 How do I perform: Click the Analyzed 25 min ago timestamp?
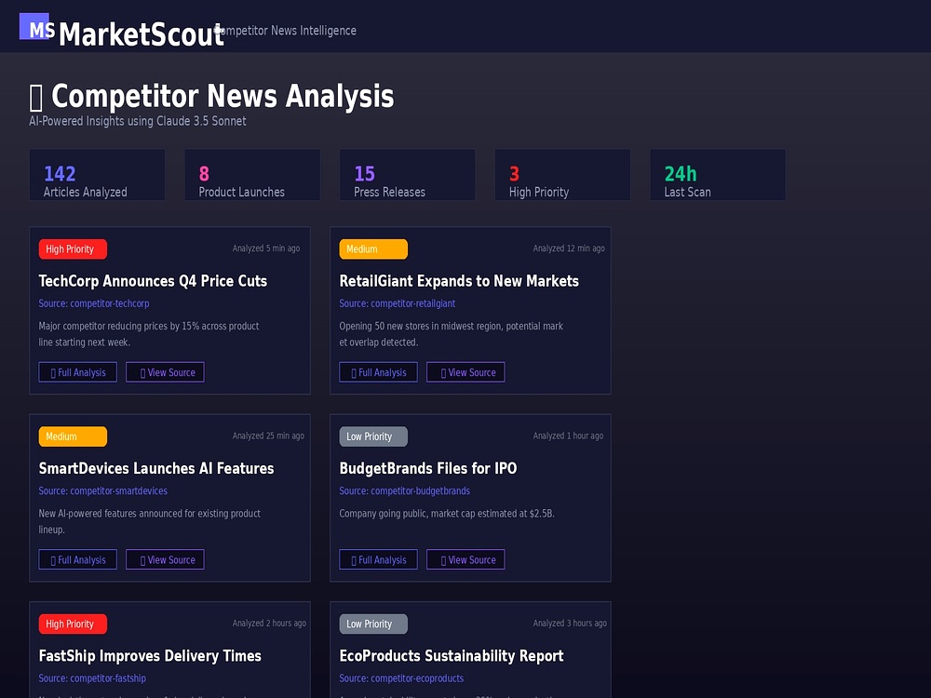tap(268, 436)
